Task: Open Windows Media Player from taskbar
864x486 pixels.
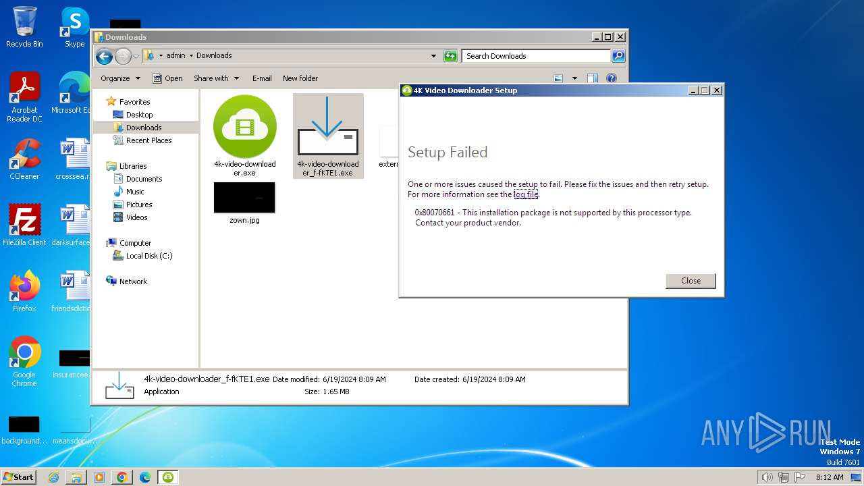Action: pyautogui.click(x=99, y=477)
